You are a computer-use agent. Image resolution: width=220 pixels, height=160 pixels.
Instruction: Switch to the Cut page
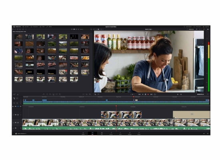[x=92, y=134]
